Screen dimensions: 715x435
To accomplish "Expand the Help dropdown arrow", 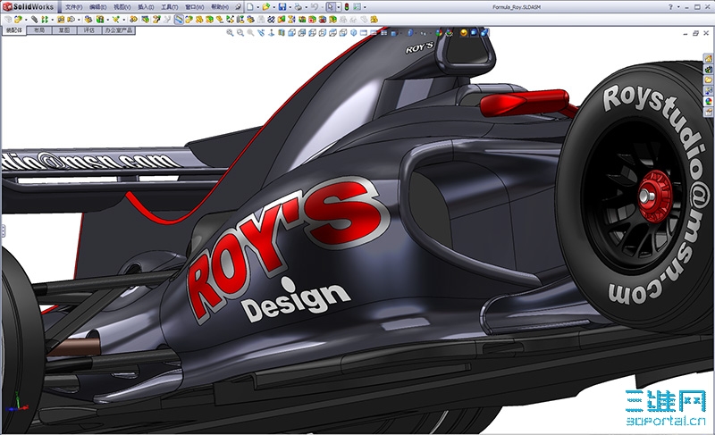I will pos(678,7).
